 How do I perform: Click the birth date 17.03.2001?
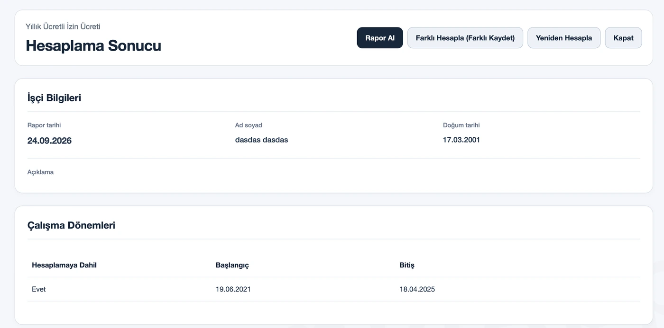pyautogui.click(x=461, y=140)
